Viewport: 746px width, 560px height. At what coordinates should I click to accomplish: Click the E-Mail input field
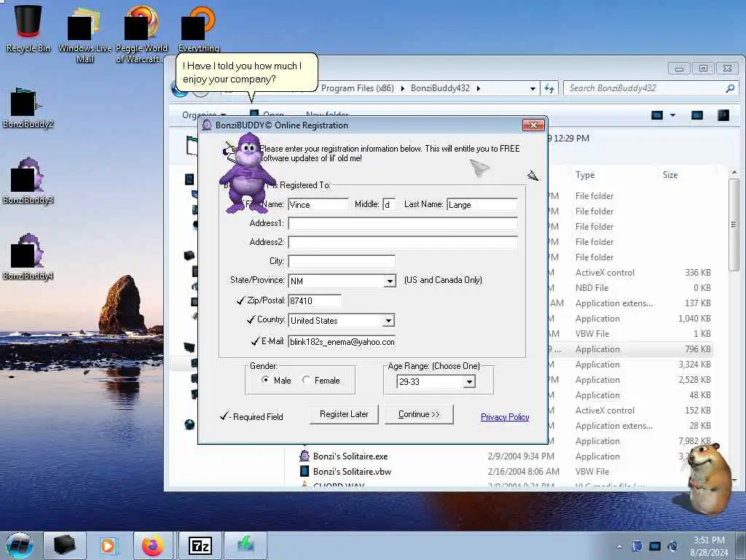[342, 341]
